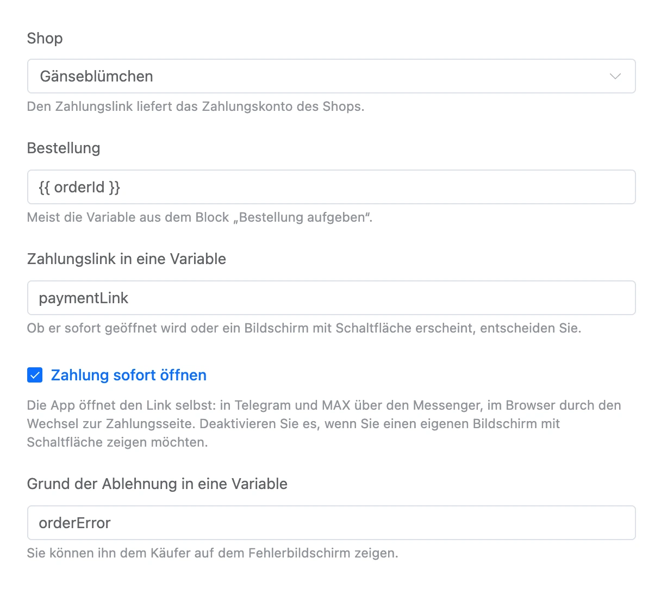Click the Zahlungslink in eine Variable label

click(127, 259)
